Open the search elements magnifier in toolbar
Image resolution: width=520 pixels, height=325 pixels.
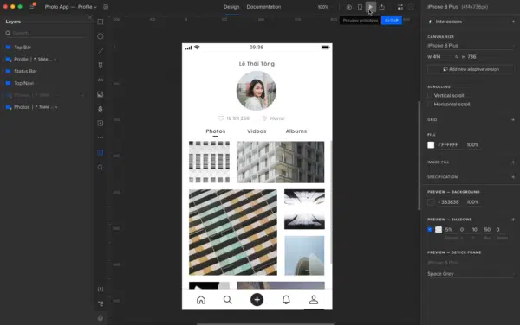(101, 168)
